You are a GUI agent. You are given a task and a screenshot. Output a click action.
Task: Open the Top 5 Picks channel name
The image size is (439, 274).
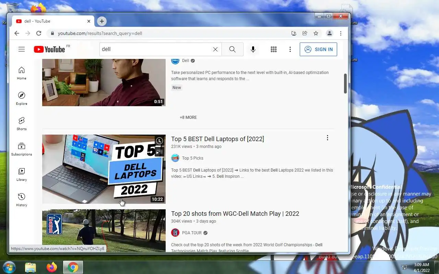[193, 158]
